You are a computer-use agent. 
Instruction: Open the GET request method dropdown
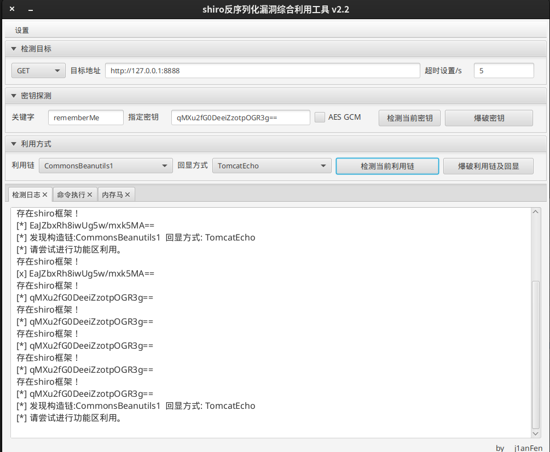39,71
